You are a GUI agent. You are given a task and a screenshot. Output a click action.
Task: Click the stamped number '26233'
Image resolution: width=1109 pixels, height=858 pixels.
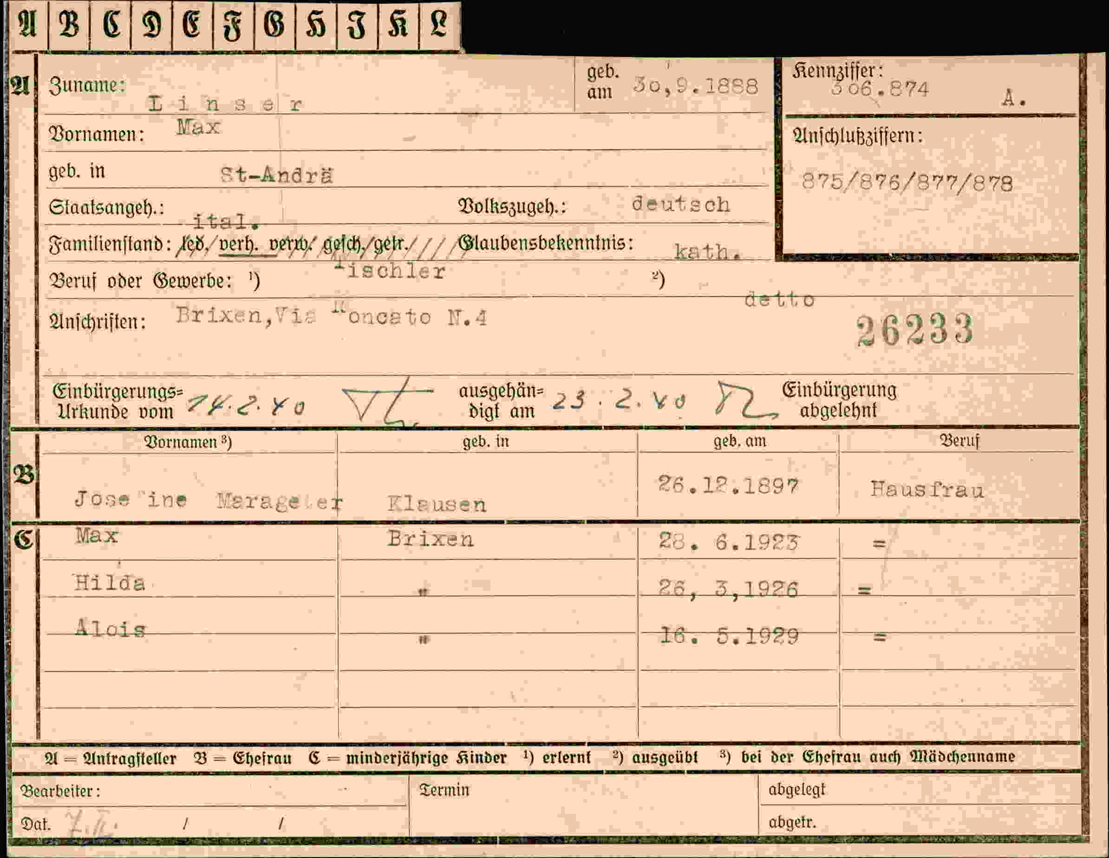coord(915,330)
